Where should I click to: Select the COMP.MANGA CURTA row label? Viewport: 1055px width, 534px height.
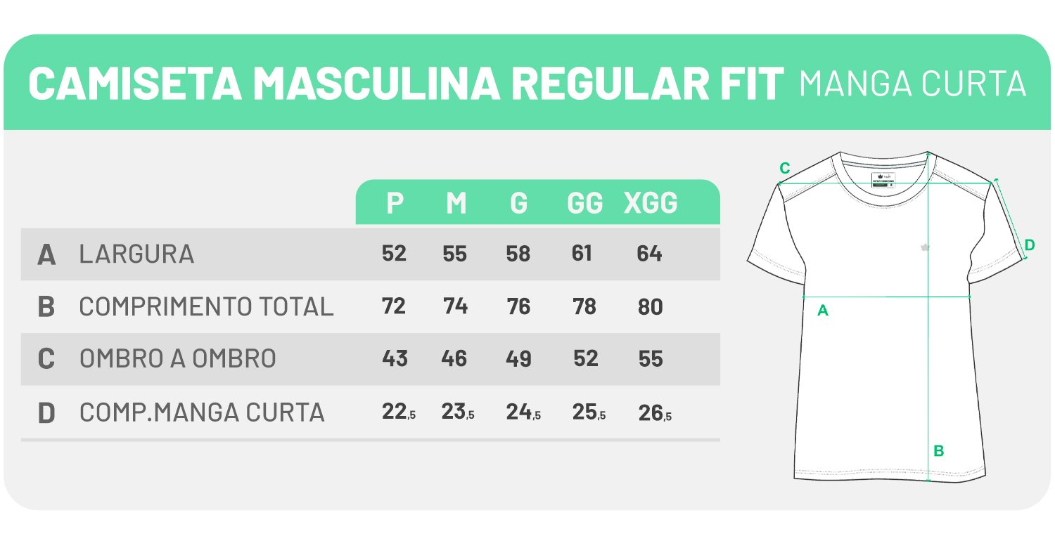point(202,412)
